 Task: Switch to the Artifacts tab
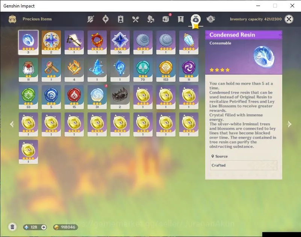[x=105, y=19]
